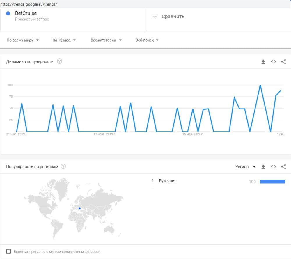291x259 pixels.
Task: Open the Регион grouping dropdown
Action: 245,167
